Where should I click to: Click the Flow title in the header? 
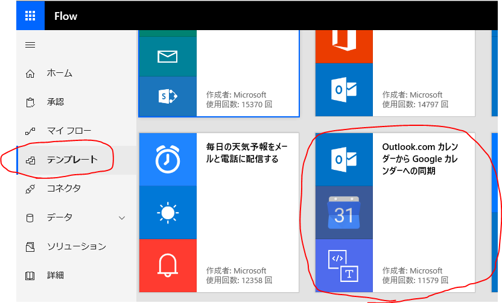pos(66,16)
